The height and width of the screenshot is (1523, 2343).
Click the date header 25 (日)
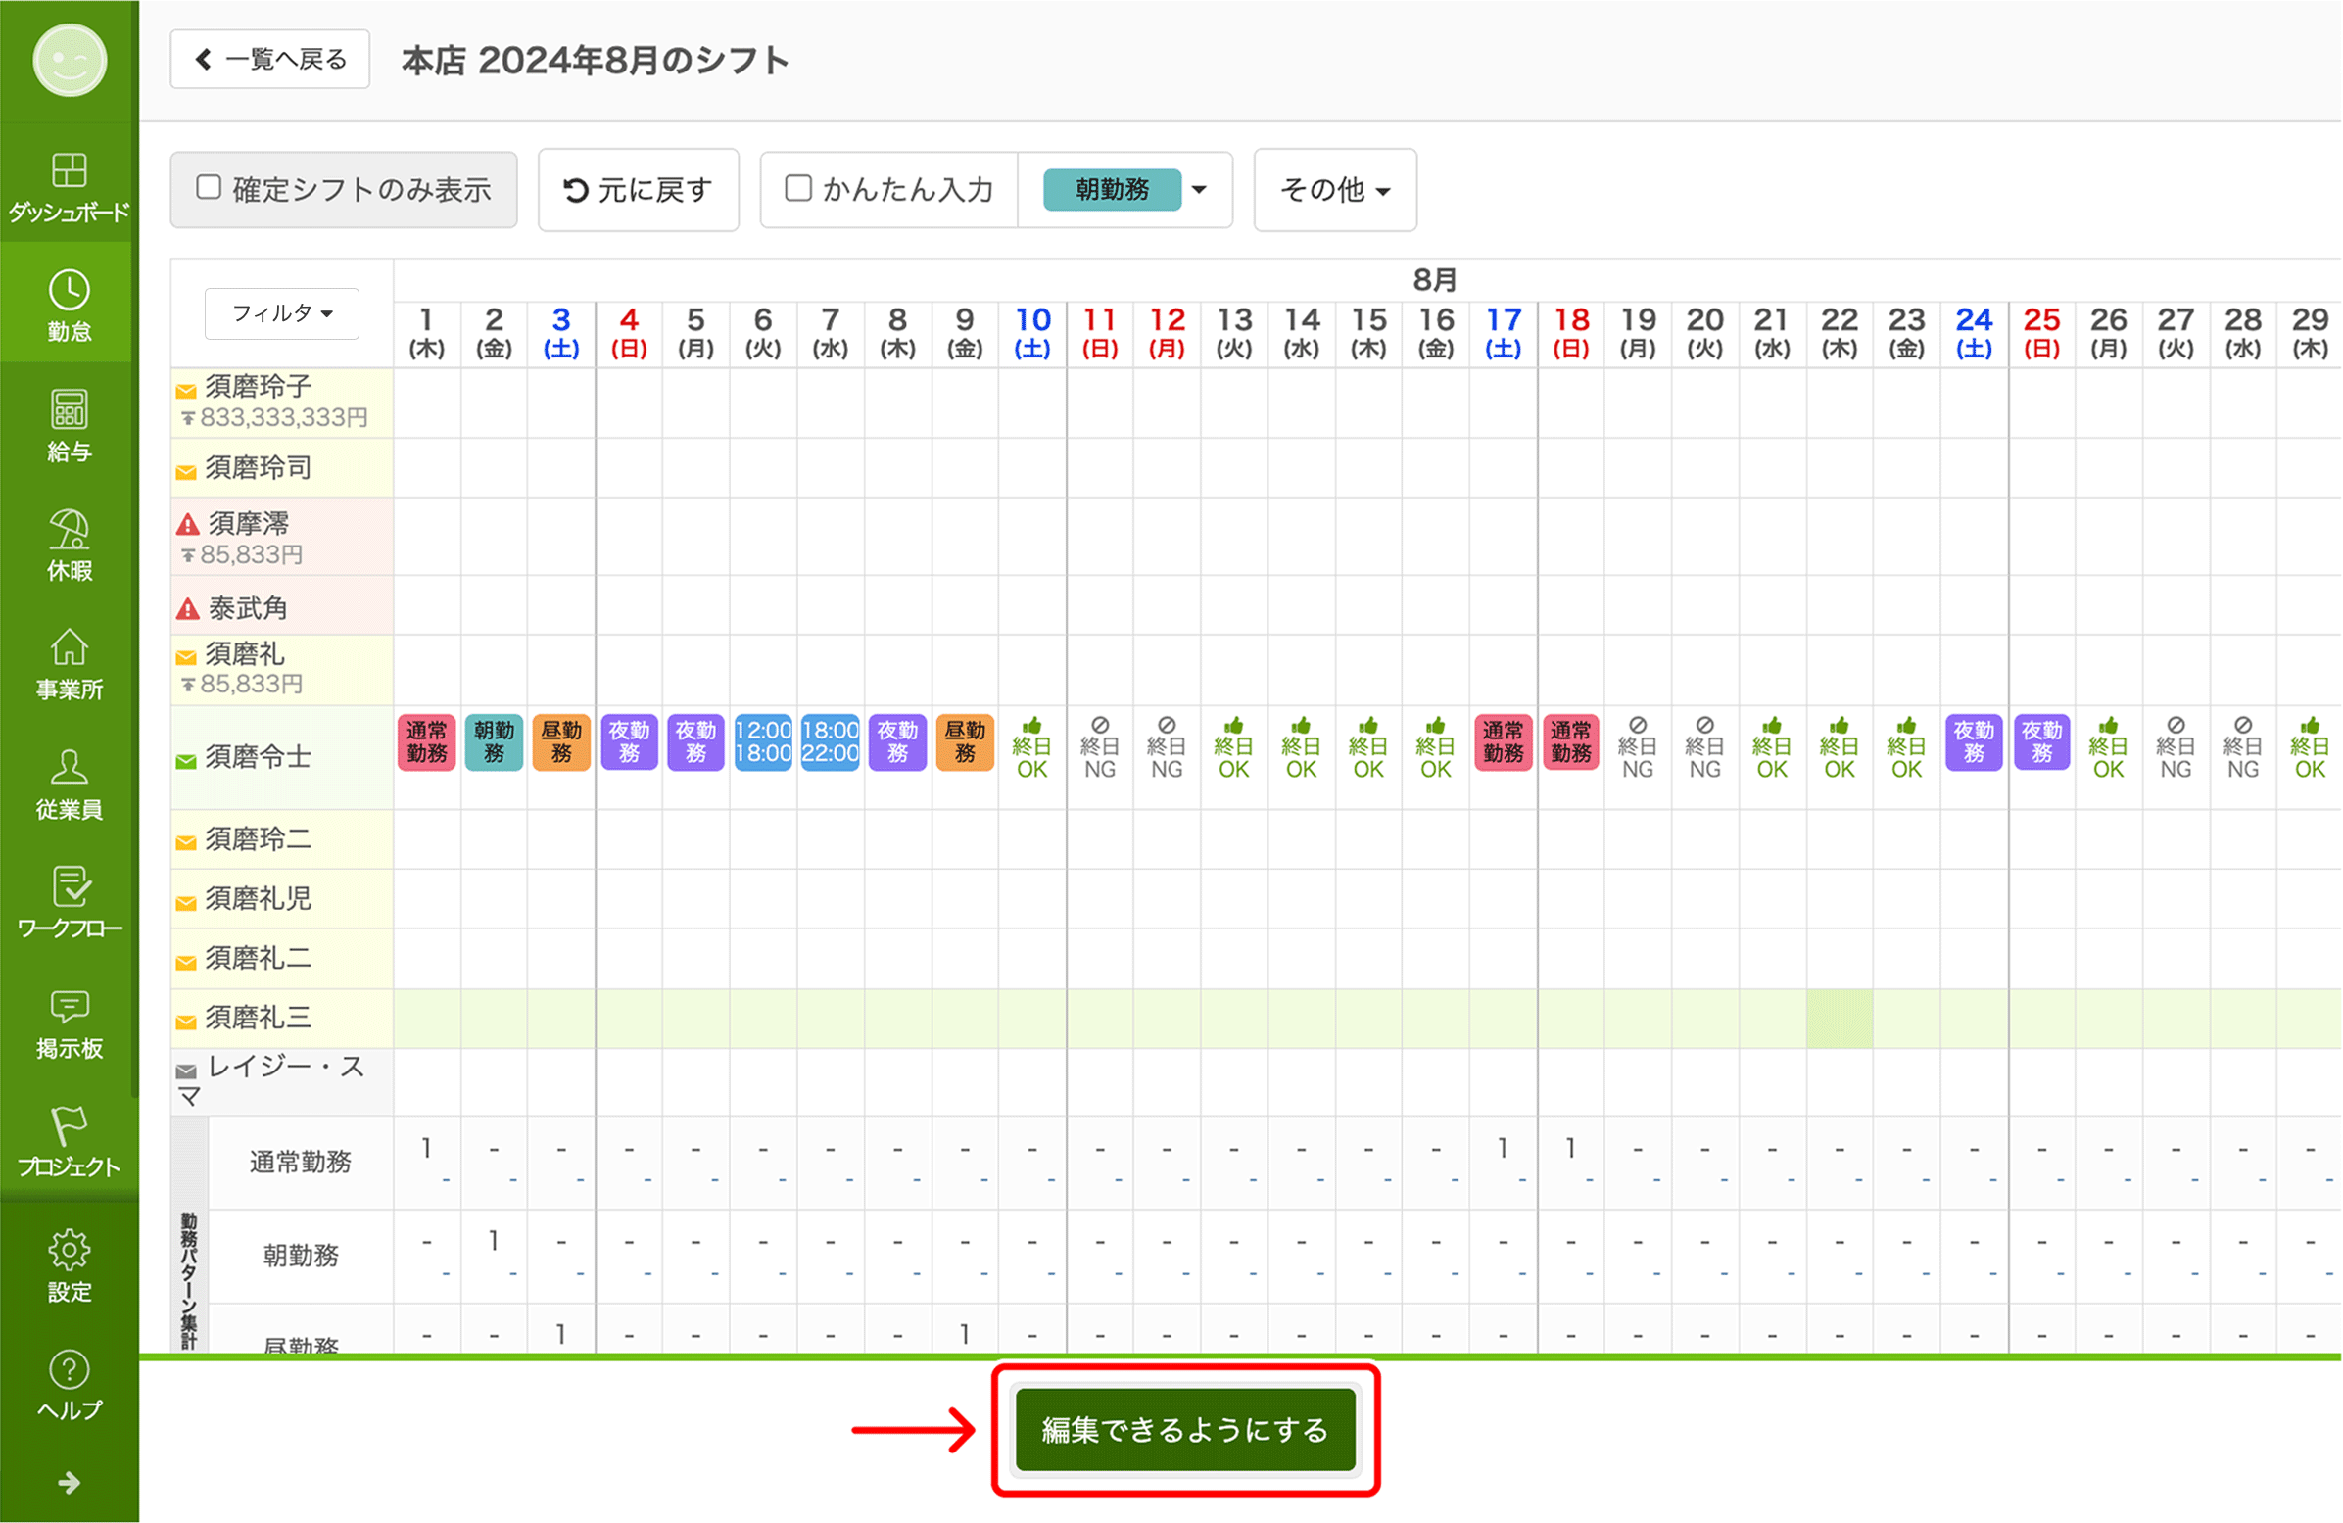pyautogui.click(x=2041, y=333)
